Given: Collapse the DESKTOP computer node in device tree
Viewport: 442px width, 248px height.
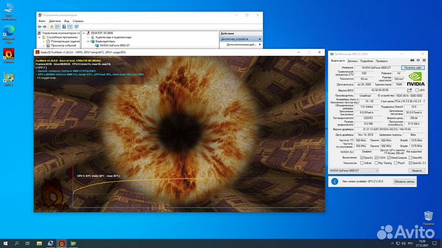Looking at the screenshot, I should (x=83, y=33).
